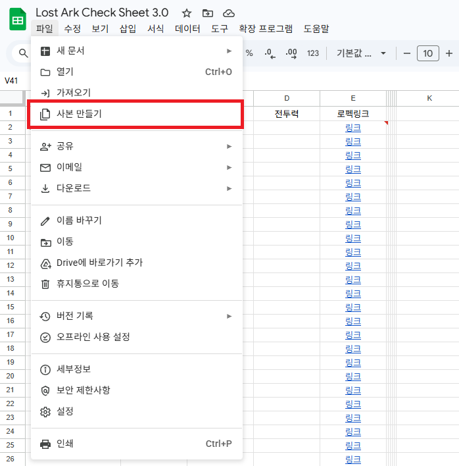
Task: Select column D header
Action: (x=287, y=98)
